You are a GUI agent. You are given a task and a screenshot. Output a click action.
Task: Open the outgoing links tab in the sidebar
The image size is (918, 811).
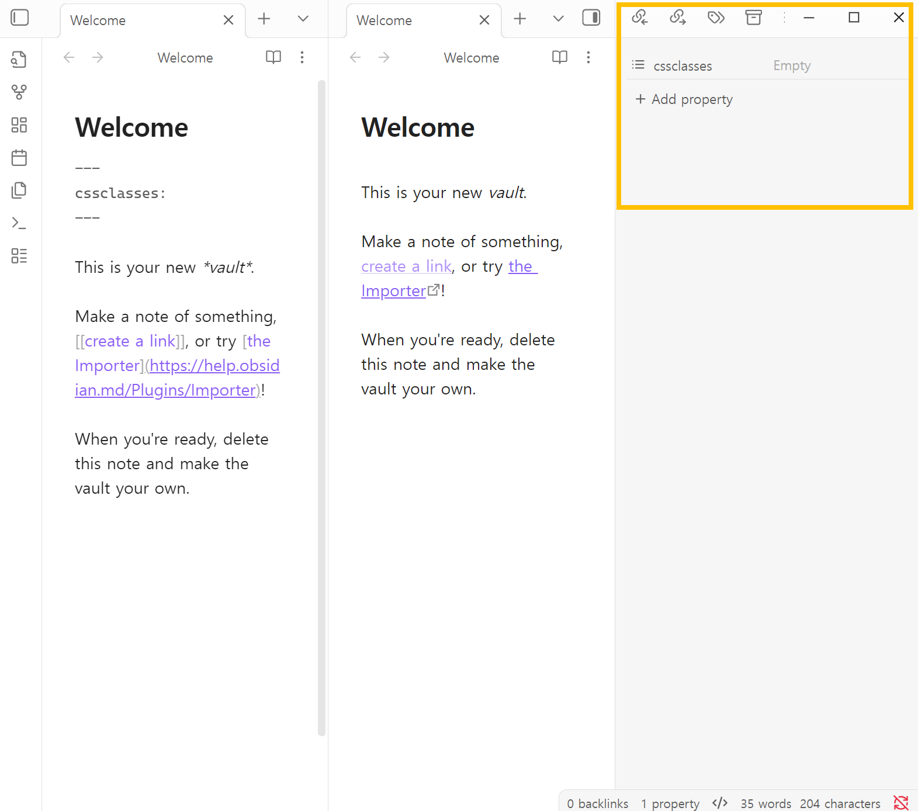tap(678, 18)
